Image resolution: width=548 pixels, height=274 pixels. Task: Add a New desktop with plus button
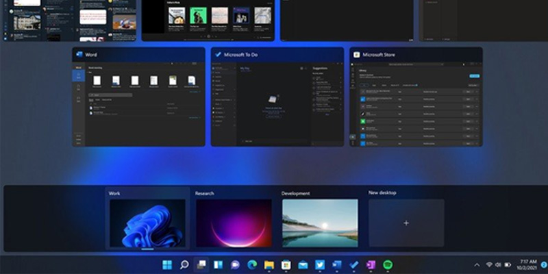point(406,223)
